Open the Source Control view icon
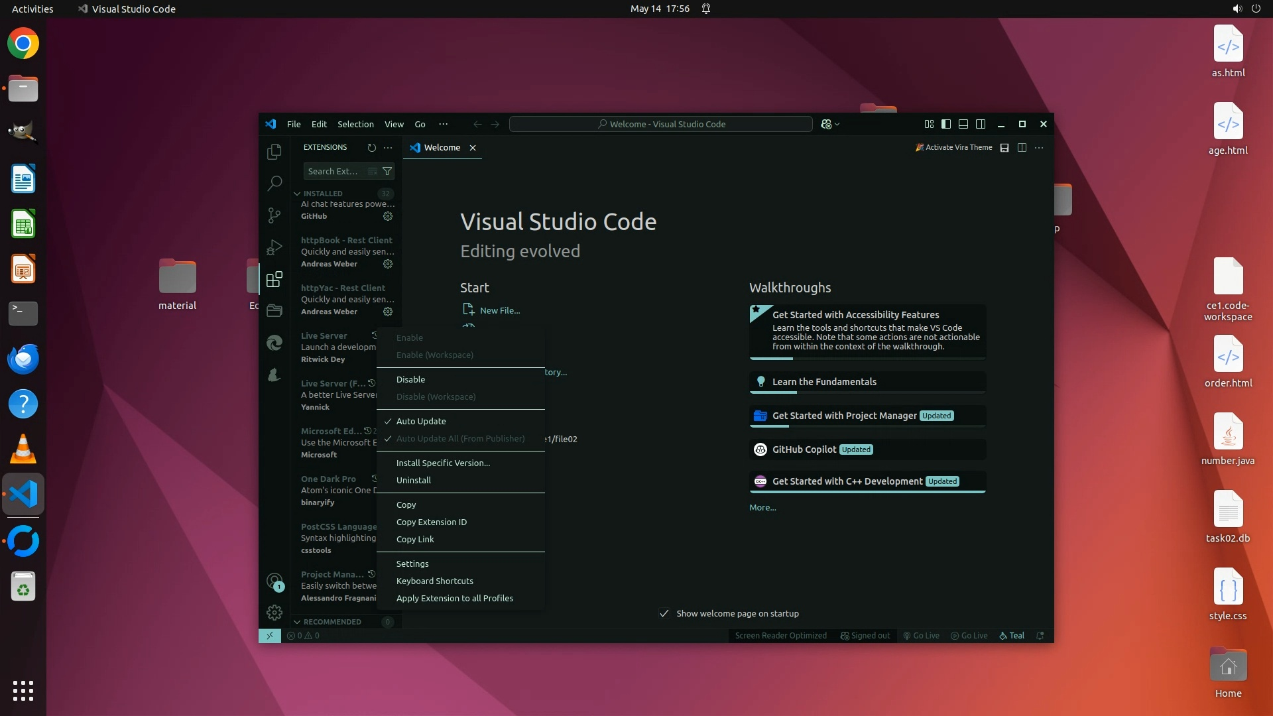This screenshot has height=716, width=1273. [274, 215]
